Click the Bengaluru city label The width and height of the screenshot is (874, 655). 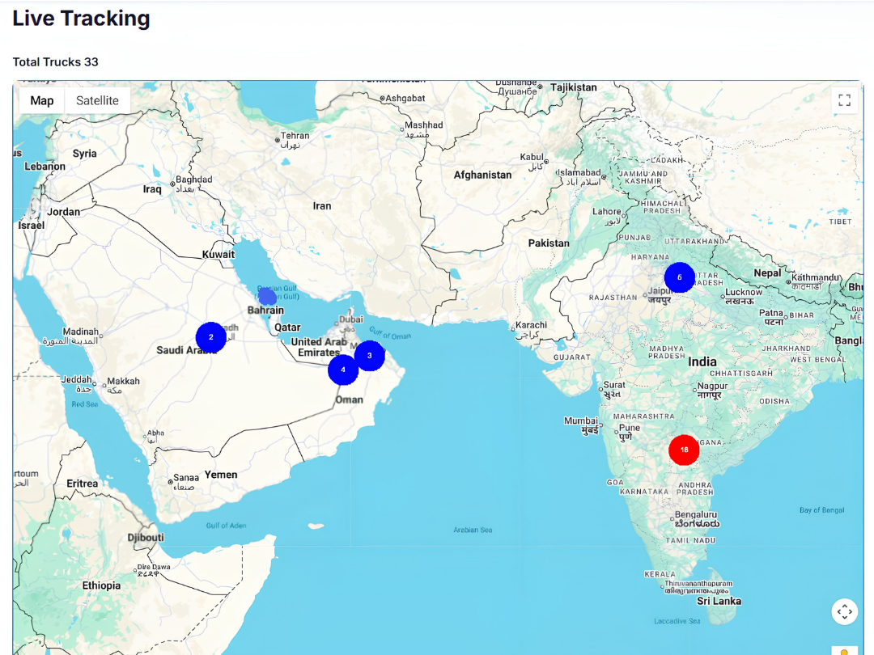click(x=696, y=514)
